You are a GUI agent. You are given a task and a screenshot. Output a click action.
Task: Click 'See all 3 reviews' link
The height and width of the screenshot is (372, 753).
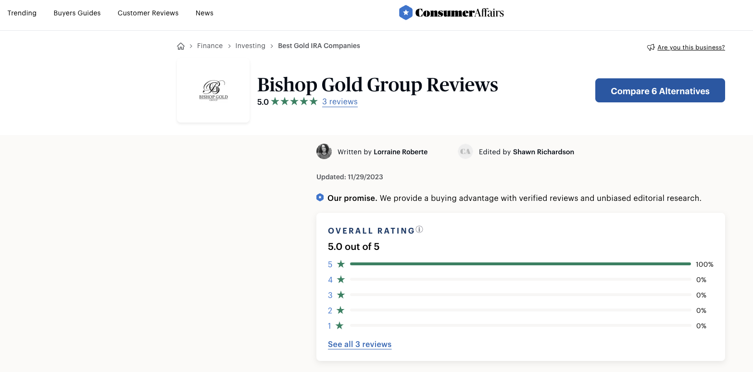click(360, 344)
